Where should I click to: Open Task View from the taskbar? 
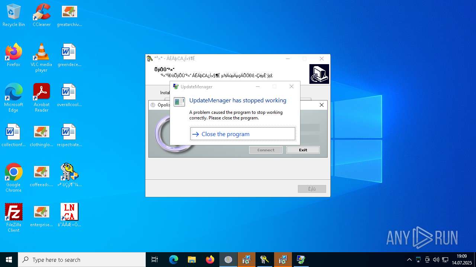point(155,260)
